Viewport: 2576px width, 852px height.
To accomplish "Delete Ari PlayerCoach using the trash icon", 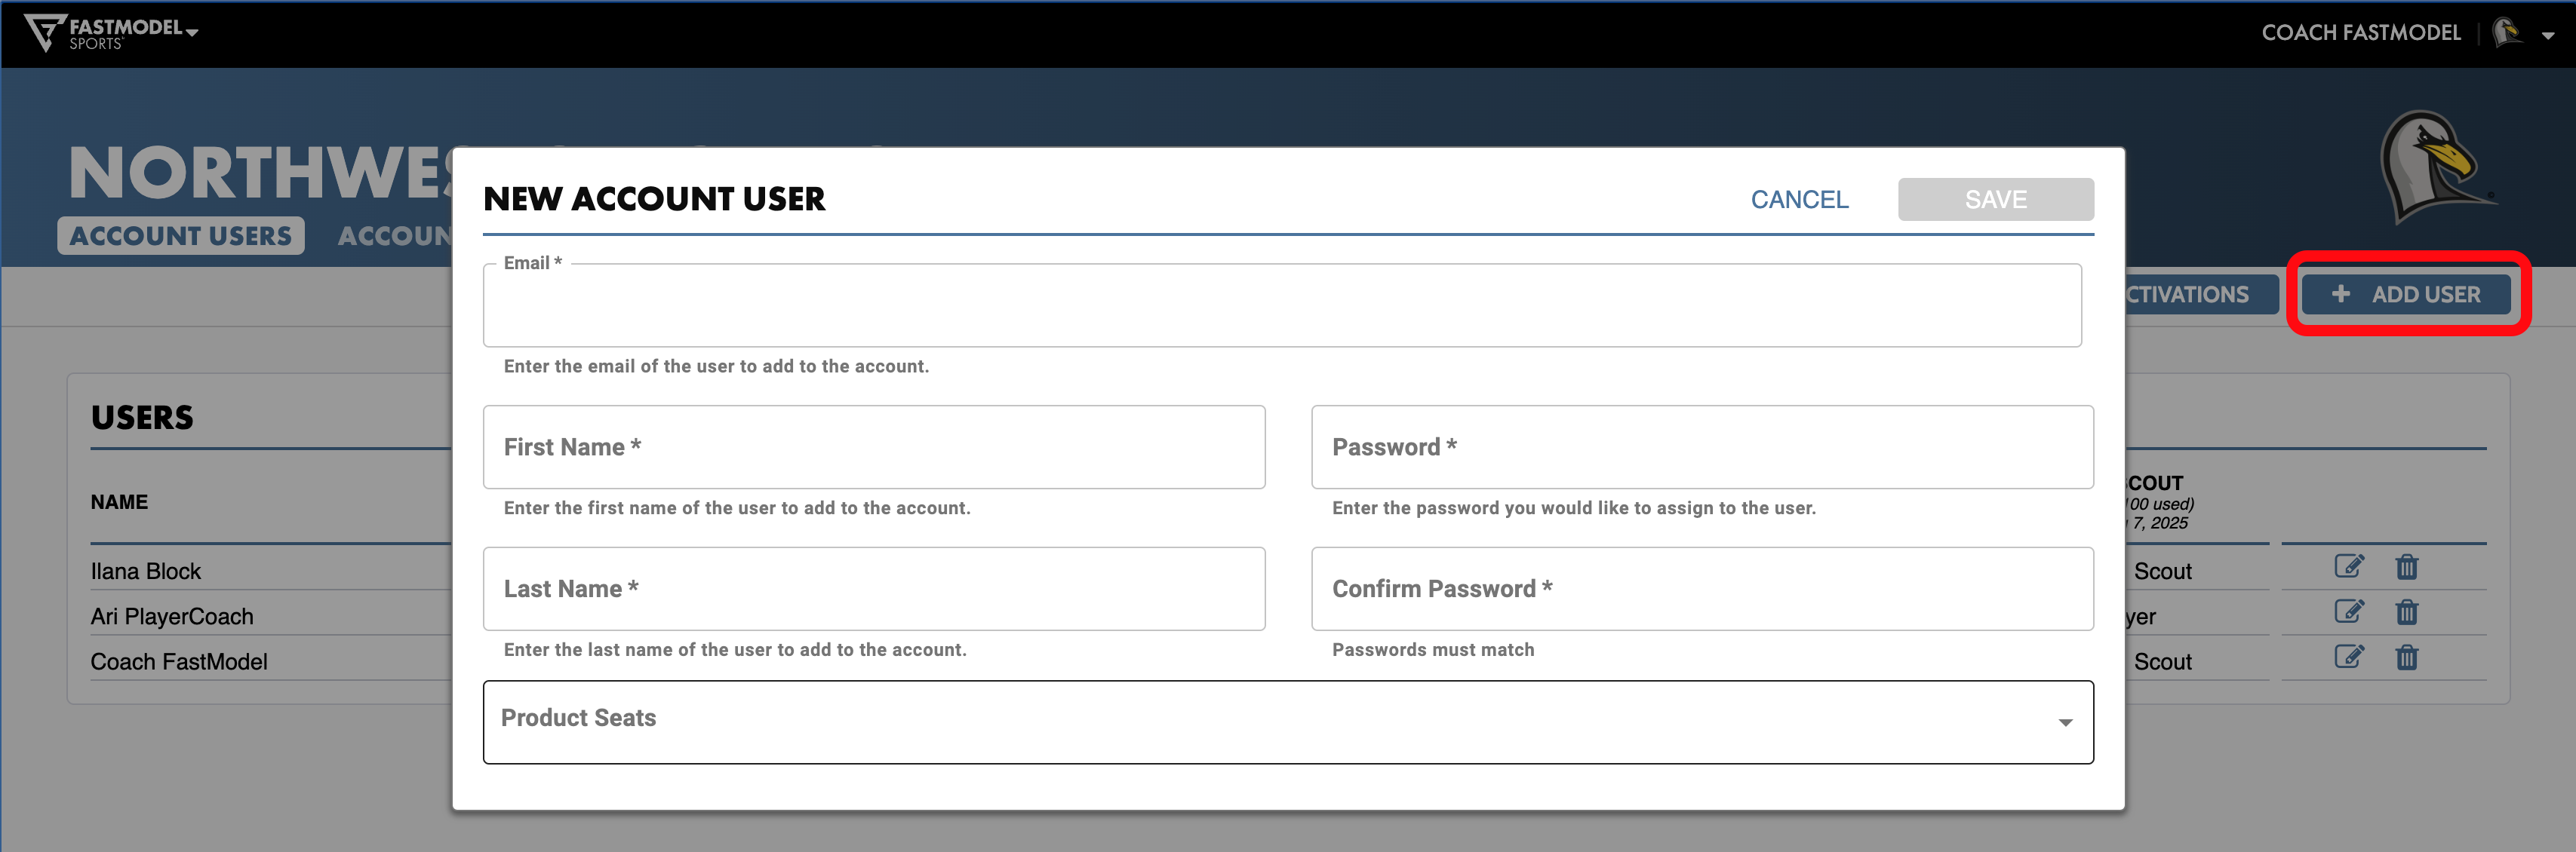I will 2407,611.
